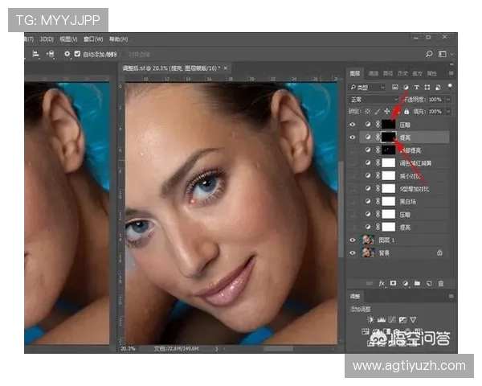The height and width of the screenshot is (386, 482).
Task: Add a layer mask from the panel bottom
Action: (x=394, y=283)
